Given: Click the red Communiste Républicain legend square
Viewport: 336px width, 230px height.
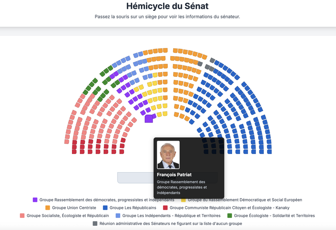Looking at the screenshot, I should point(165,208).
